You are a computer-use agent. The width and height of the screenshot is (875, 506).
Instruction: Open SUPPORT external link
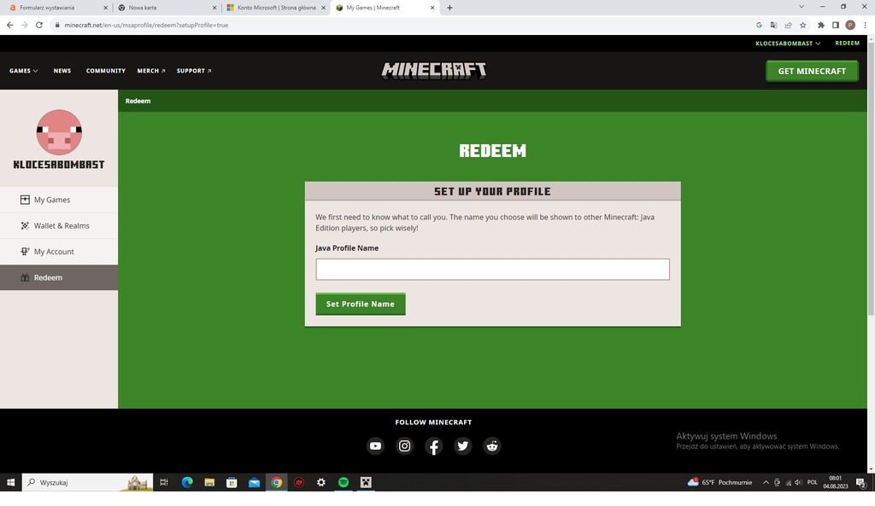(x=194, y=71)
